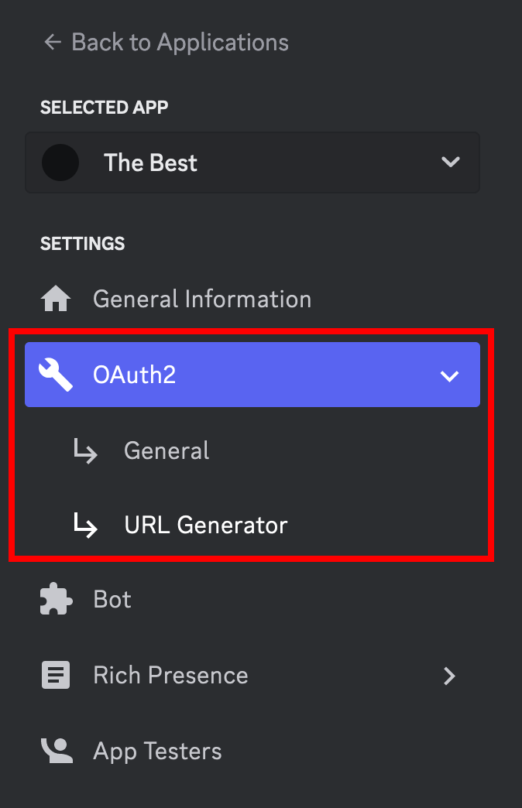Click the puzzle piece Bot icon
The height and width of the screenshot is (808, 522).
[57, 599]
